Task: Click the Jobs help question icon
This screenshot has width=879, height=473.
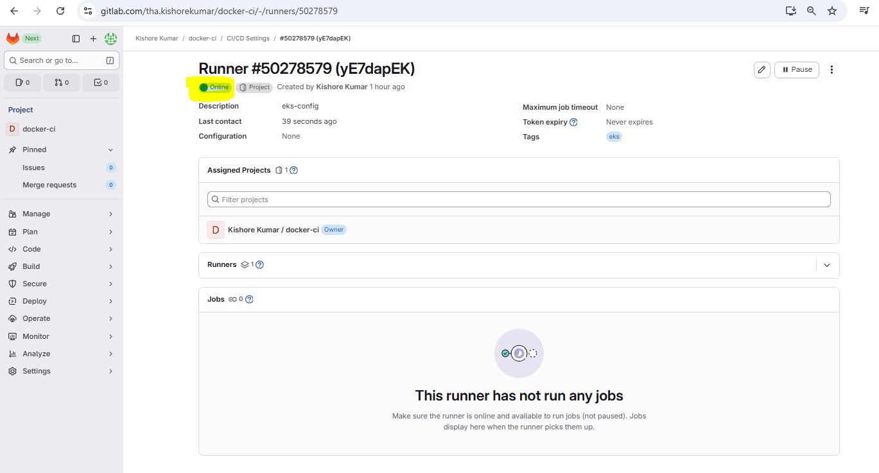Action: pos(250,299)
